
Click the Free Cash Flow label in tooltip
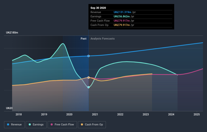[x=100, y=21]
